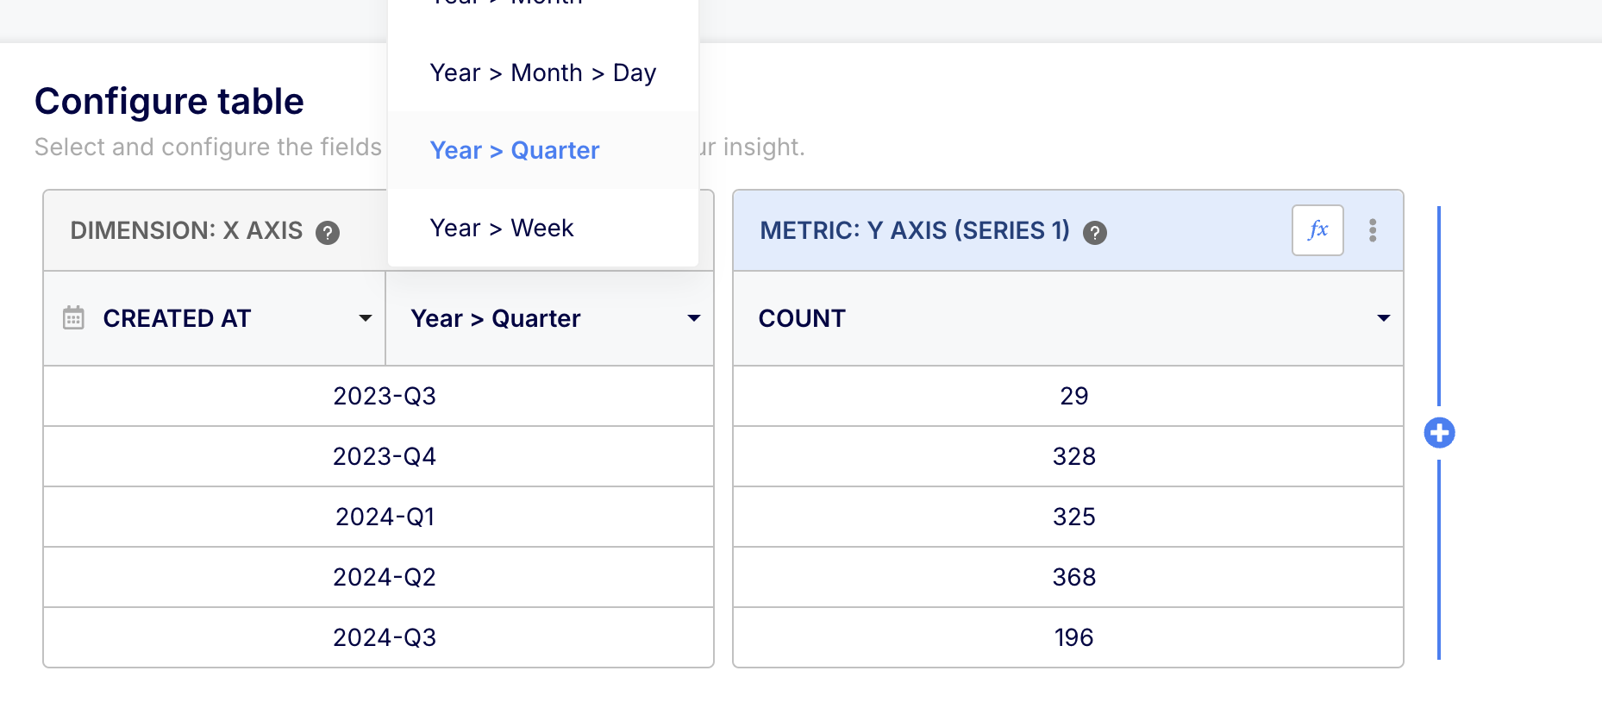Click the Dimension X Axis help icon

pos(328,232)
